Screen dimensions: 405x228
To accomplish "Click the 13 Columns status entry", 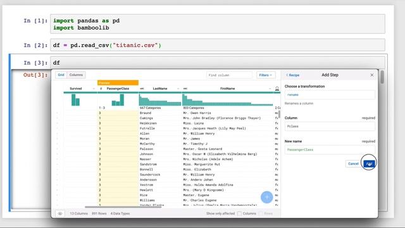I will 78,213.
